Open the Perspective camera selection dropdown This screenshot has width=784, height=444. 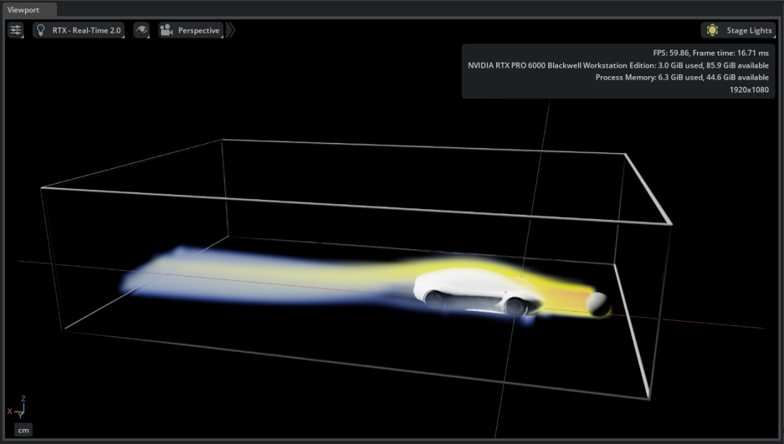click(x=191, y=30)
